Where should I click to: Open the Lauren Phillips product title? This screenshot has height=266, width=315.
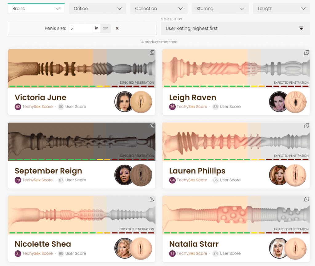point(197,171)
